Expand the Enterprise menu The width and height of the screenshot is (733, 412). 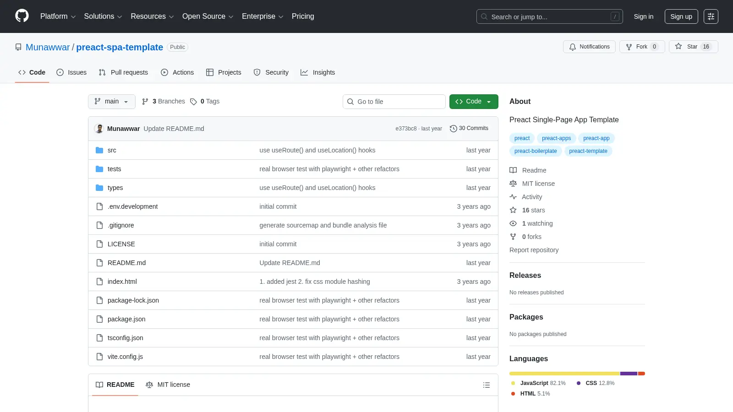pos(263,16)
